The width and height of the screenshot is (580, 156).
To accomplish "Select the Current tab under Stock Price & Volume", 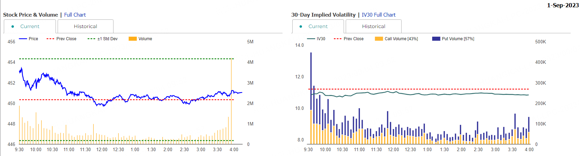I will point(30,26).
